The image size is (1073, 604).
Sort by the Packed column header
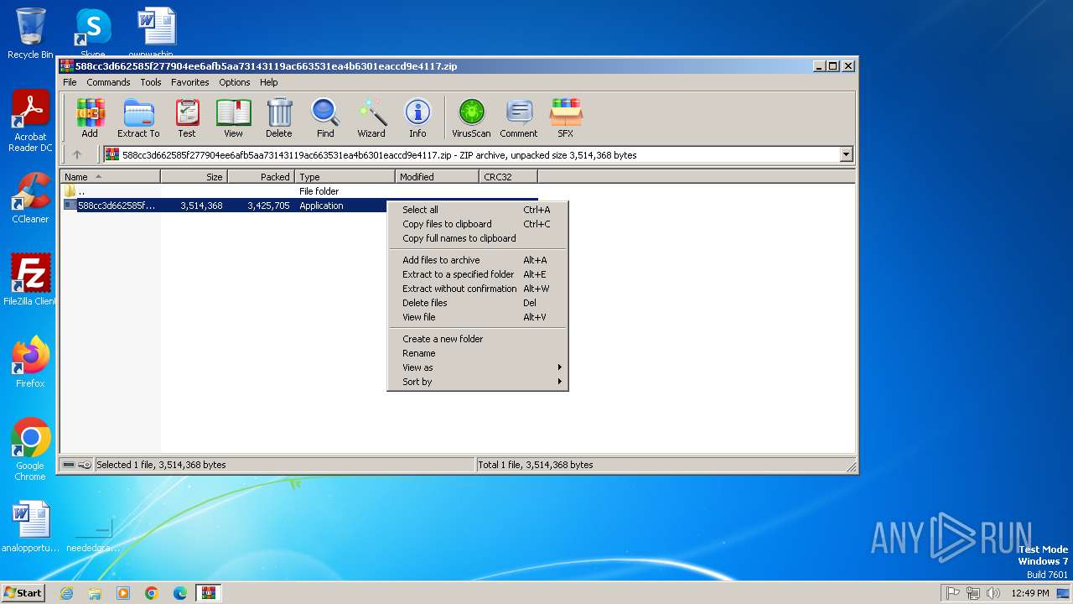[x=261, y=177]
